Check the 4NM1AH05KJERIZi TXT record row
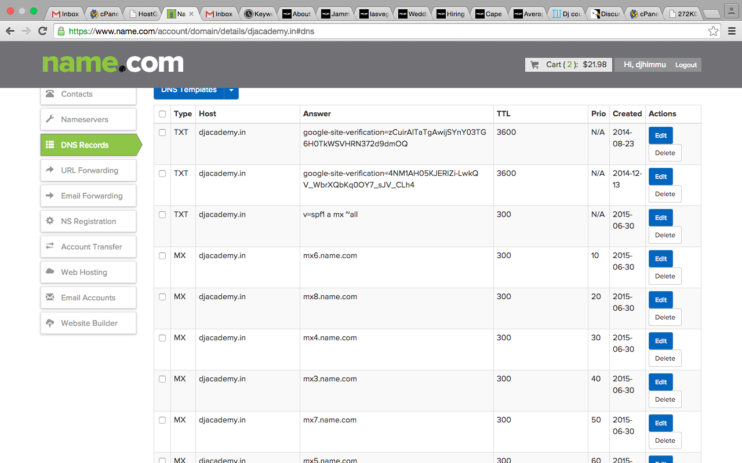Image resolution: width=742 pixels, height=463 pixels. [x=162, y=174]
